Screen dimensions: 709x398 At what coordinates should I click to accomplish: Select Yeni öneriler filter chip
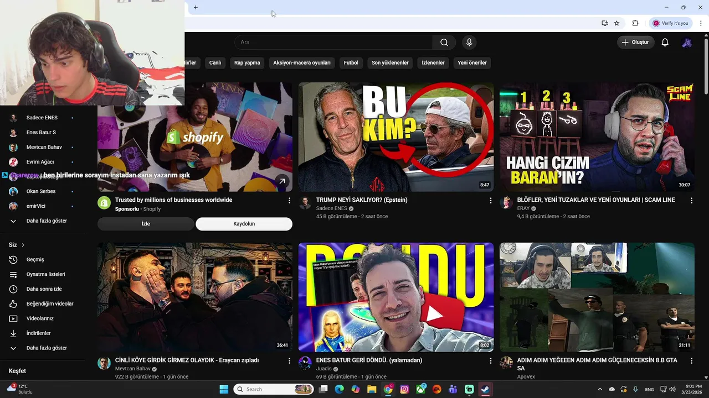(x=472, y=63)
